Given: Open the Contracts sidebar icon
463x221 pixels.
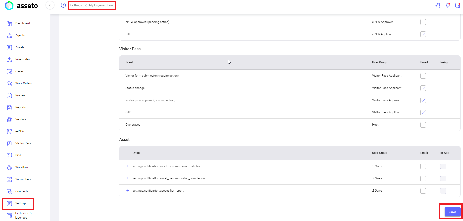Looking at the screenshot, I should [x=9, y=192].
